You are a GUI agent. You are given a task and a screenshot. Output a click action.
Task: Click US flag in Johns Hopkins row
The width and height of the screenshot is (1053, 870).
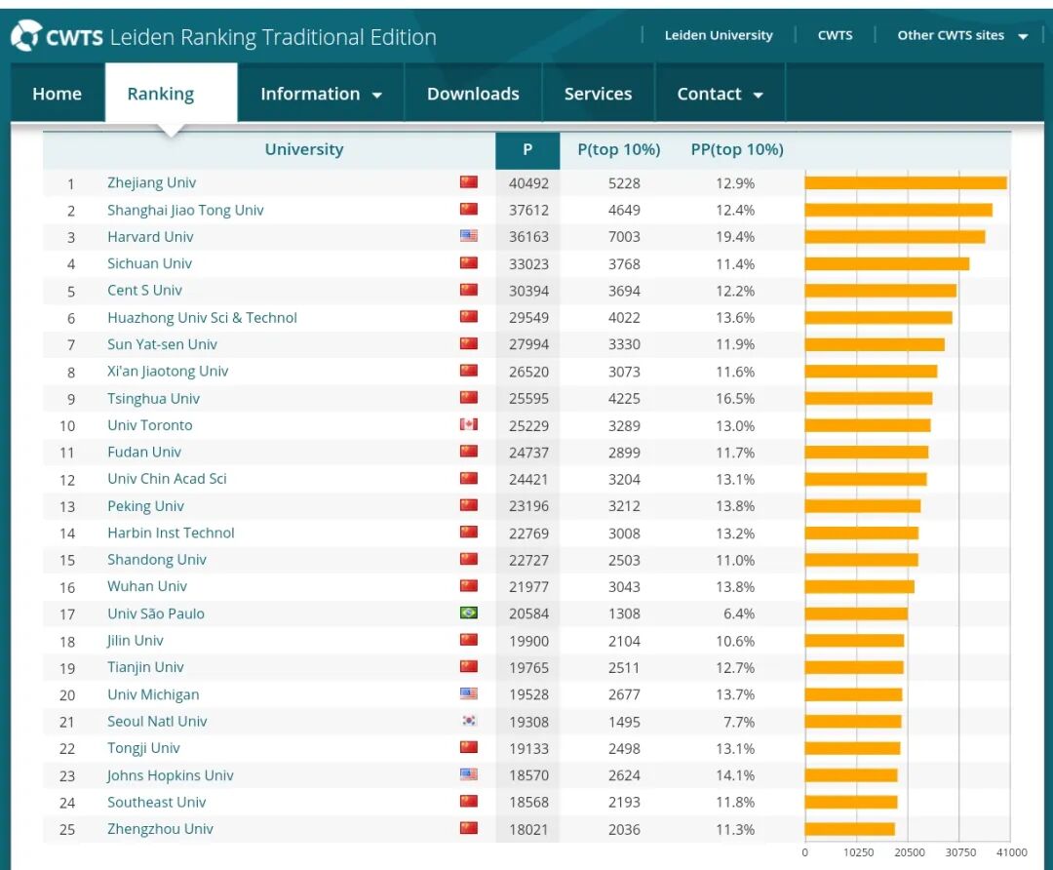(x=469, y=774)
